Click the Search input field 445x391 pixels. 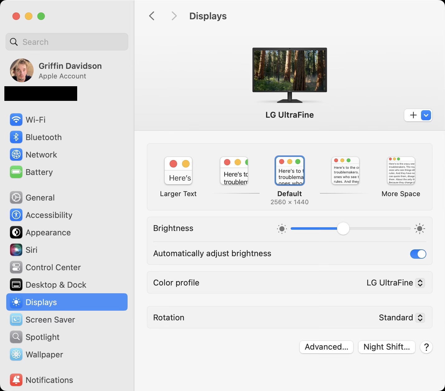coord(67,42)
